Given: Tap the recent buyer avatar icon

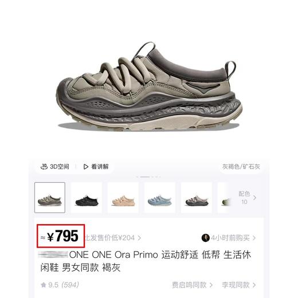Looking at the screenshot, I should 206,238.
